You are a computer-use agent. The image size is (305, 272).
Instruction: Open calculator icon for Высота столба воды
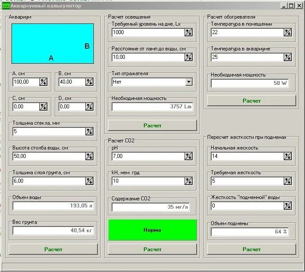[89, 156]
